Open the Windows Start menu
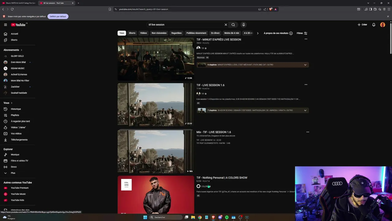Screen dimensions: 392x221 click(145, 217)
